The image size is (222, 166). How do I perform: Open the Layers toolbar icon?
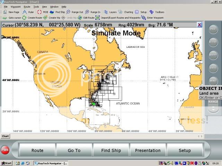106,12
